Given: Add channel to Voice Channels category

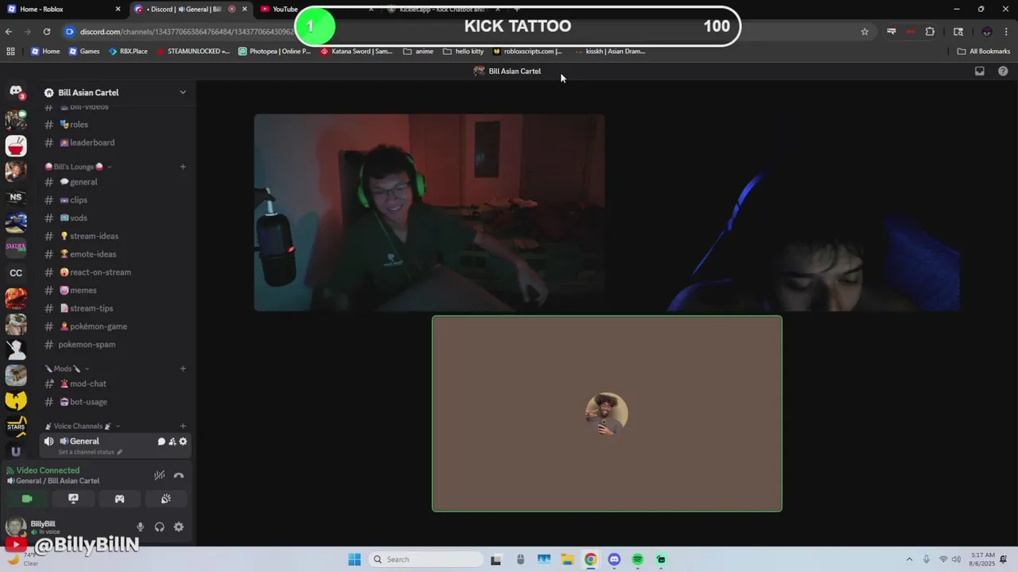Looking at the screenshot, I should [x=183, y=427].
